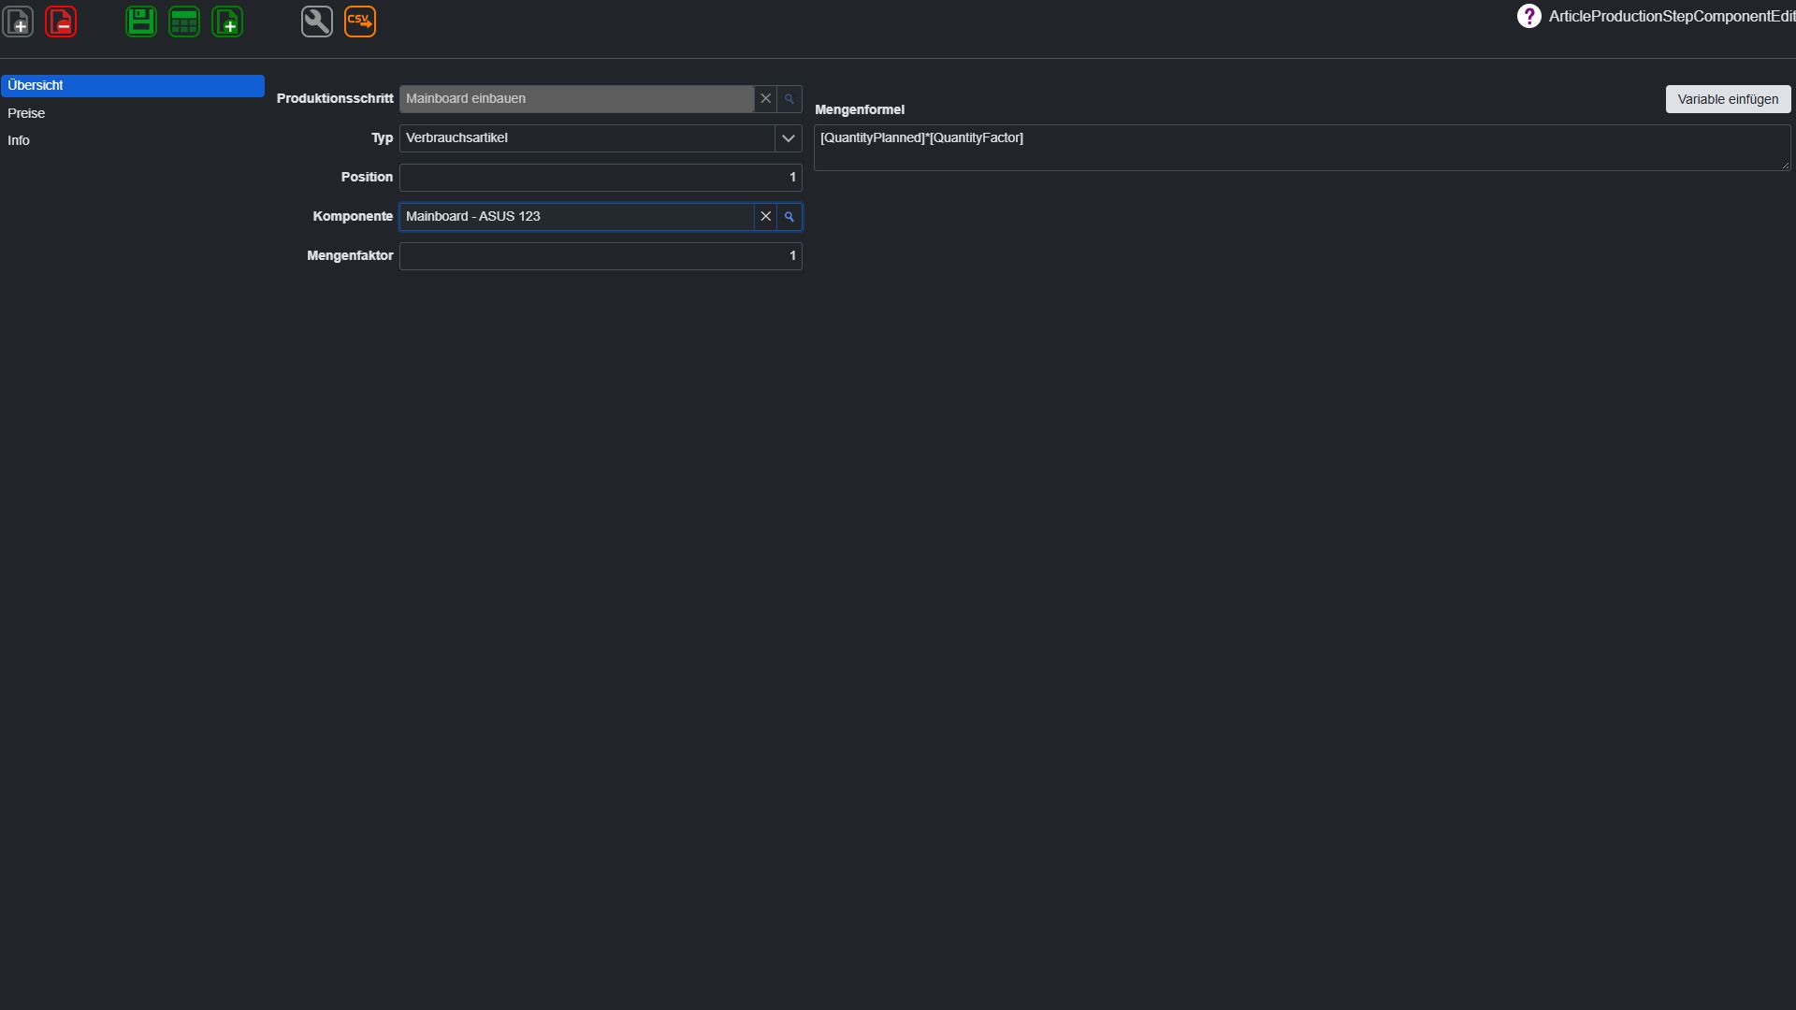Image resolution: width=1796 pixels, height=1010 pixels.
Task: Click the red delete record icon
Action: pos(61,22)
